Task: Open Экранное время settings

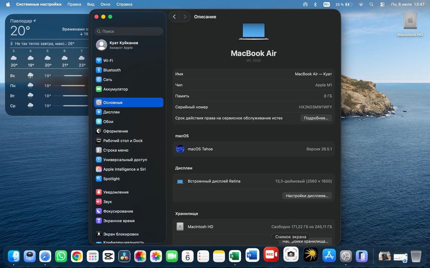Action: click(x=129, y=221)
